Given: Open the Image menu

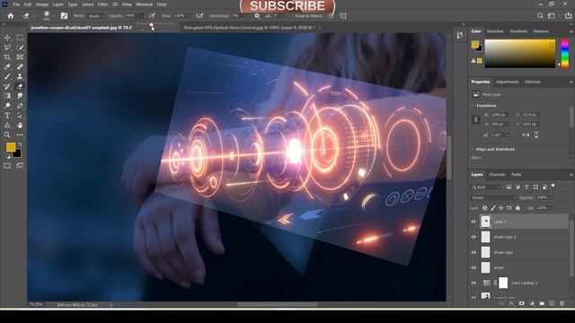Looking at the screenshot, I should pos(42,4).
